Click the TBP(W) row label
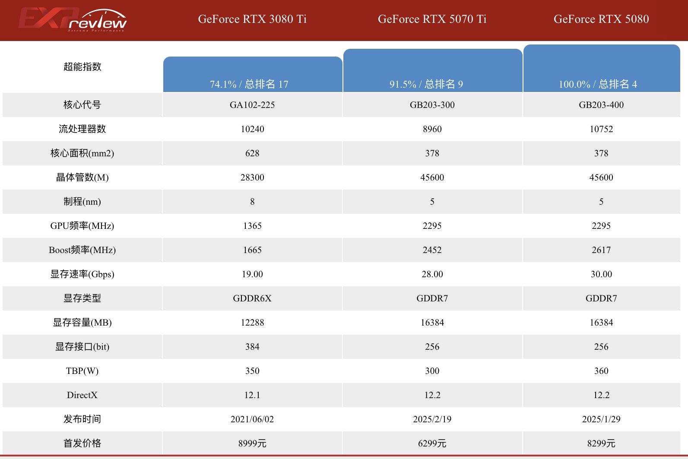This screenshot has width=688, height=459. (x=82, y=371)
